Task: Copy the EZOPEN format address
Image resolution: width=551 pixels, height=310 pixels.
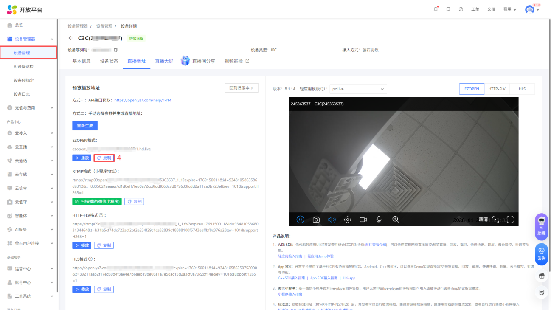Action: tap(104, 158)
